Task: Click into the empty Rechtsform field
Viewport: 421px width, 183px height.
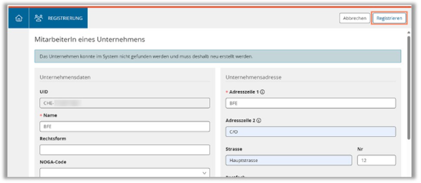Action: pos(125,149)
